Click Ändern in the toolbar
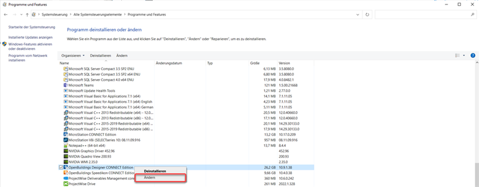The width and height of the screenshot is (479, 187). pos(122,56)
